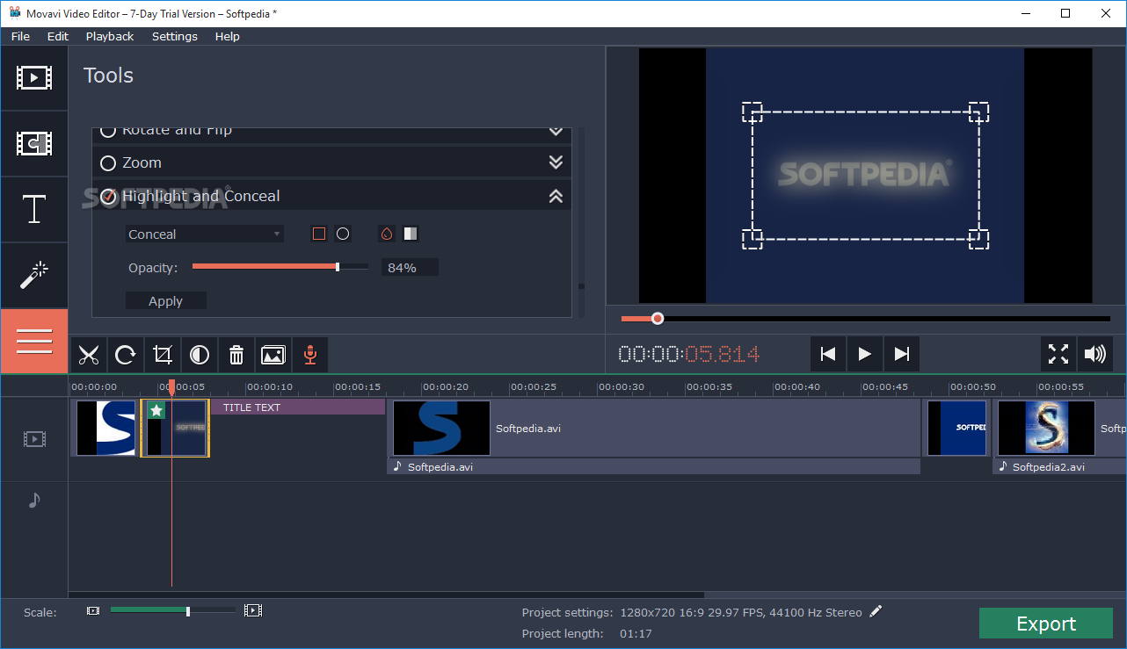Screen dimensions: 1127x649
Task: Edit project settings with pencil icon
Action: (x=876, y=612)
